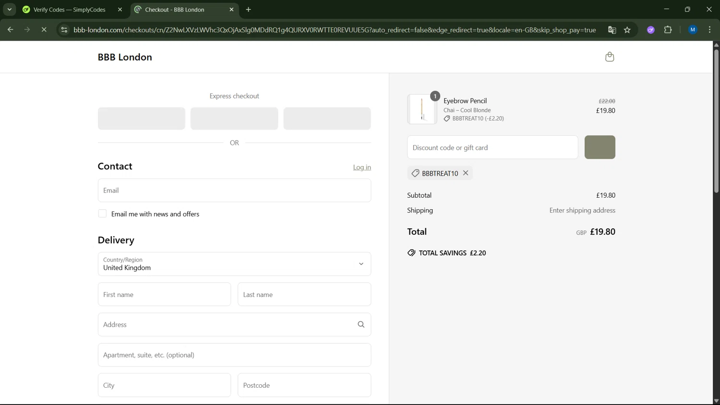Viewport: 720px width, 405px height.
Task: Click the BBB London store logo
Action: pyautogui.click(x=125, y=57)
